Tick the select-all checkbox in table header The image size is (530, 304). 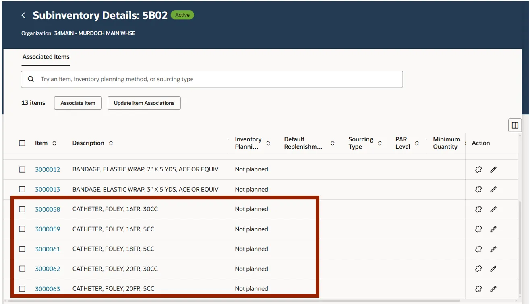[22, 143]
